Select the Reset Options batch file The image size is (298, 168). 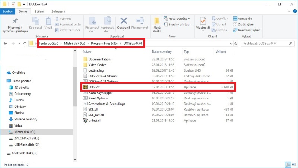(98, 98)
